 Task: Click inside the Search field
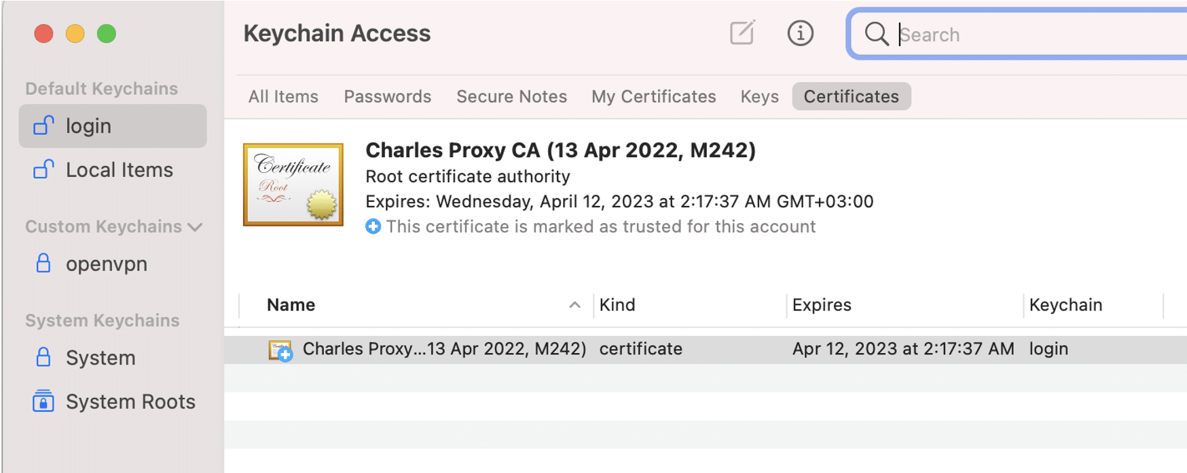coord(985,34)
